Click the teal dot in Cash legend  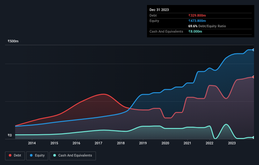pyautogui.click(x=55, y=155)
